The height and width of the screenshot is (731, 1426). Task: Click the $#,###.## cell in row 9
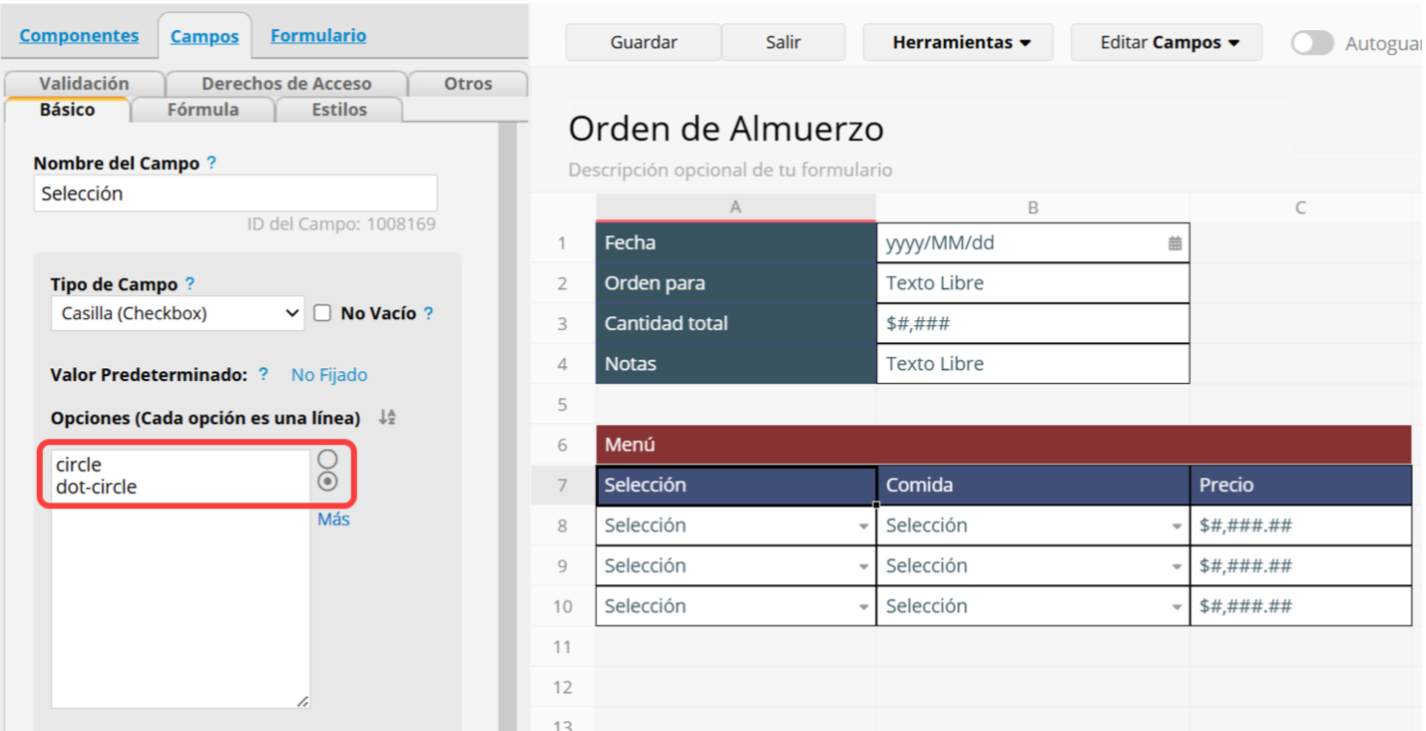(x=1301, y=566)
